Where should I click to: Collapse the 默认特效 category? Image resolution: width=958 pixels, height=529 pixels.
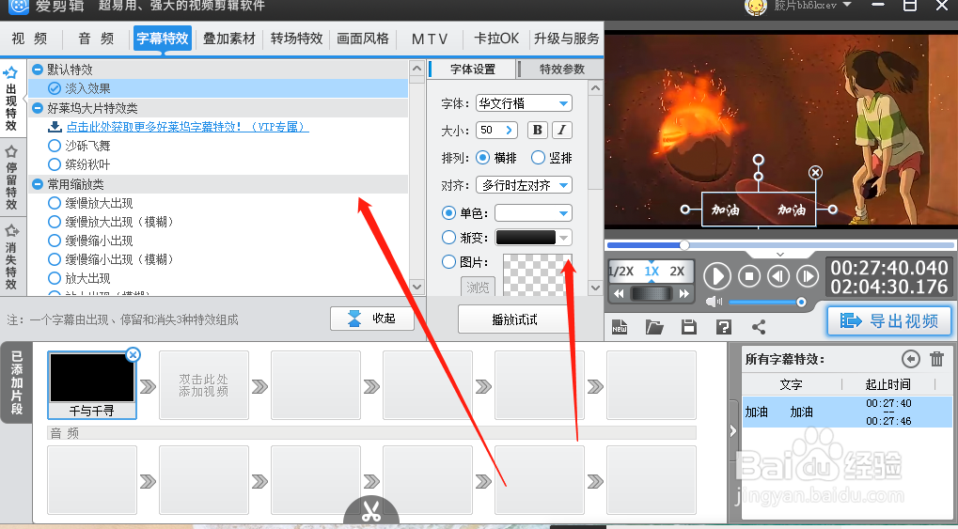38,70
